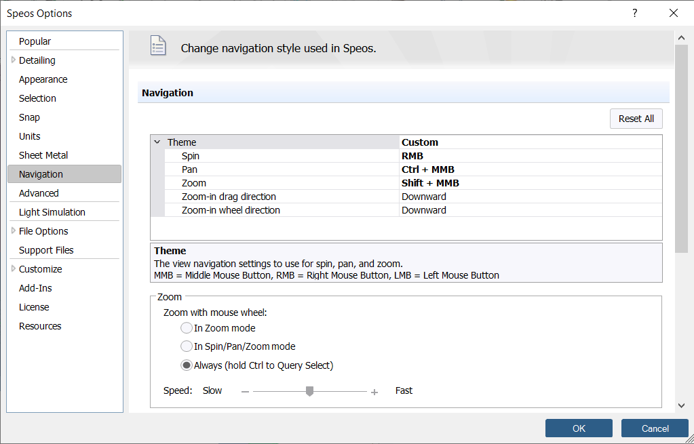
Task: Click the Spin RMB value cell
Action: [x=531, y=156]
